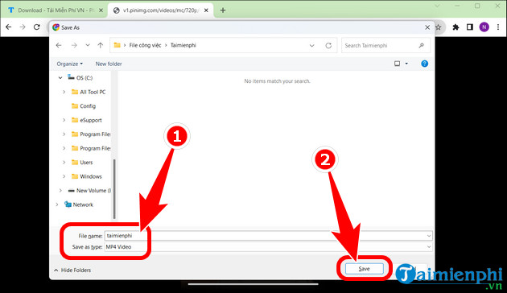507x293 pixels.
Task: Open a new Chrome tab
Action: 223,10
